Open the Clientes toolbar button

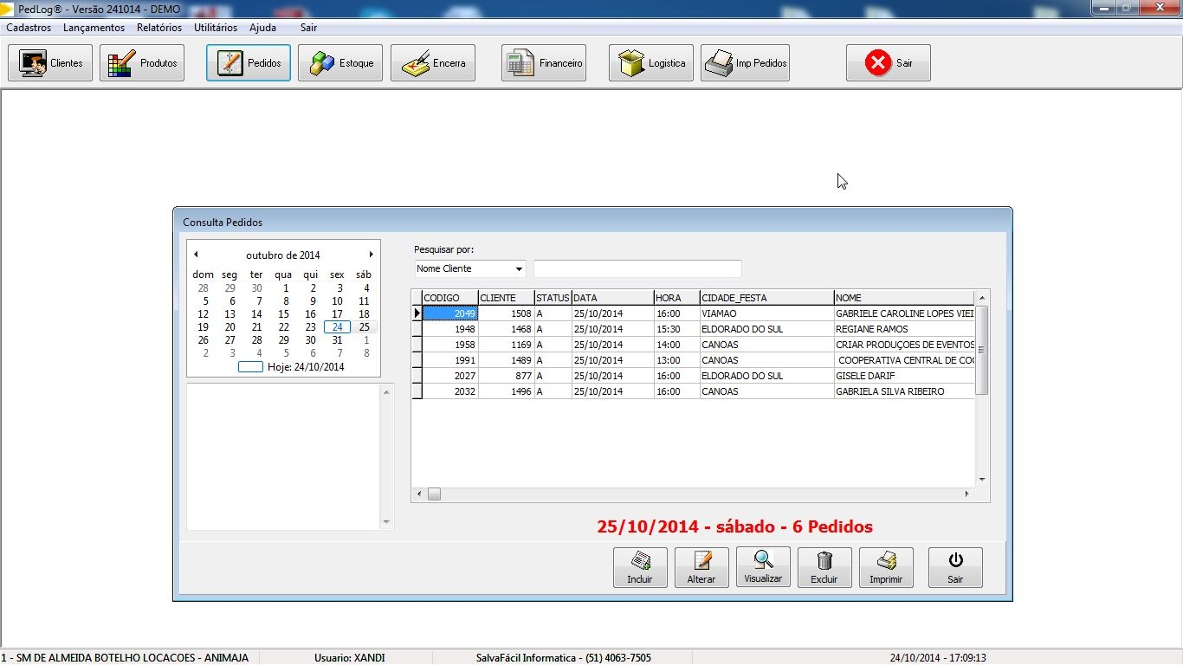pos(50,63)
